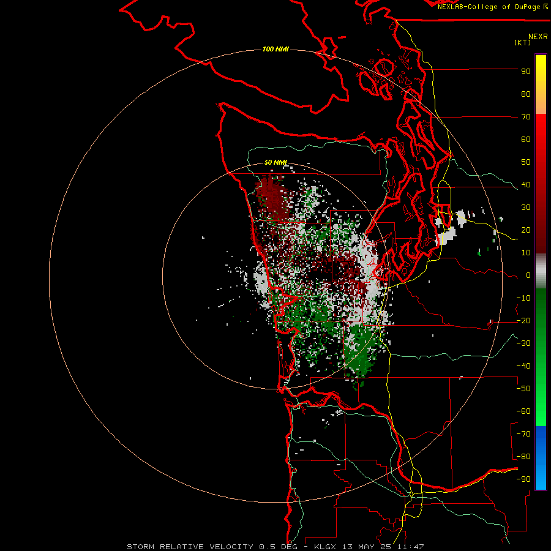Click the 13 MAY 25 date text

point(367,547)
